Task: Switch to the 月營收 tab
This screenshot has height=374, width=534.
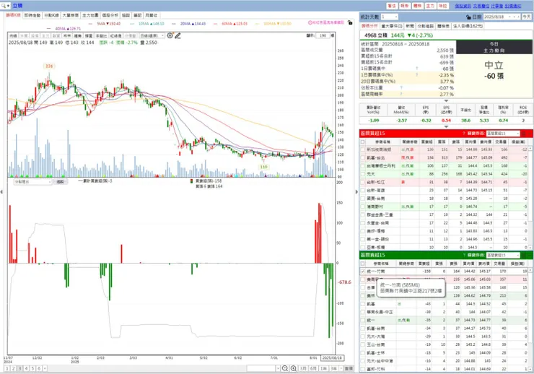Action: tap(152, 15)
